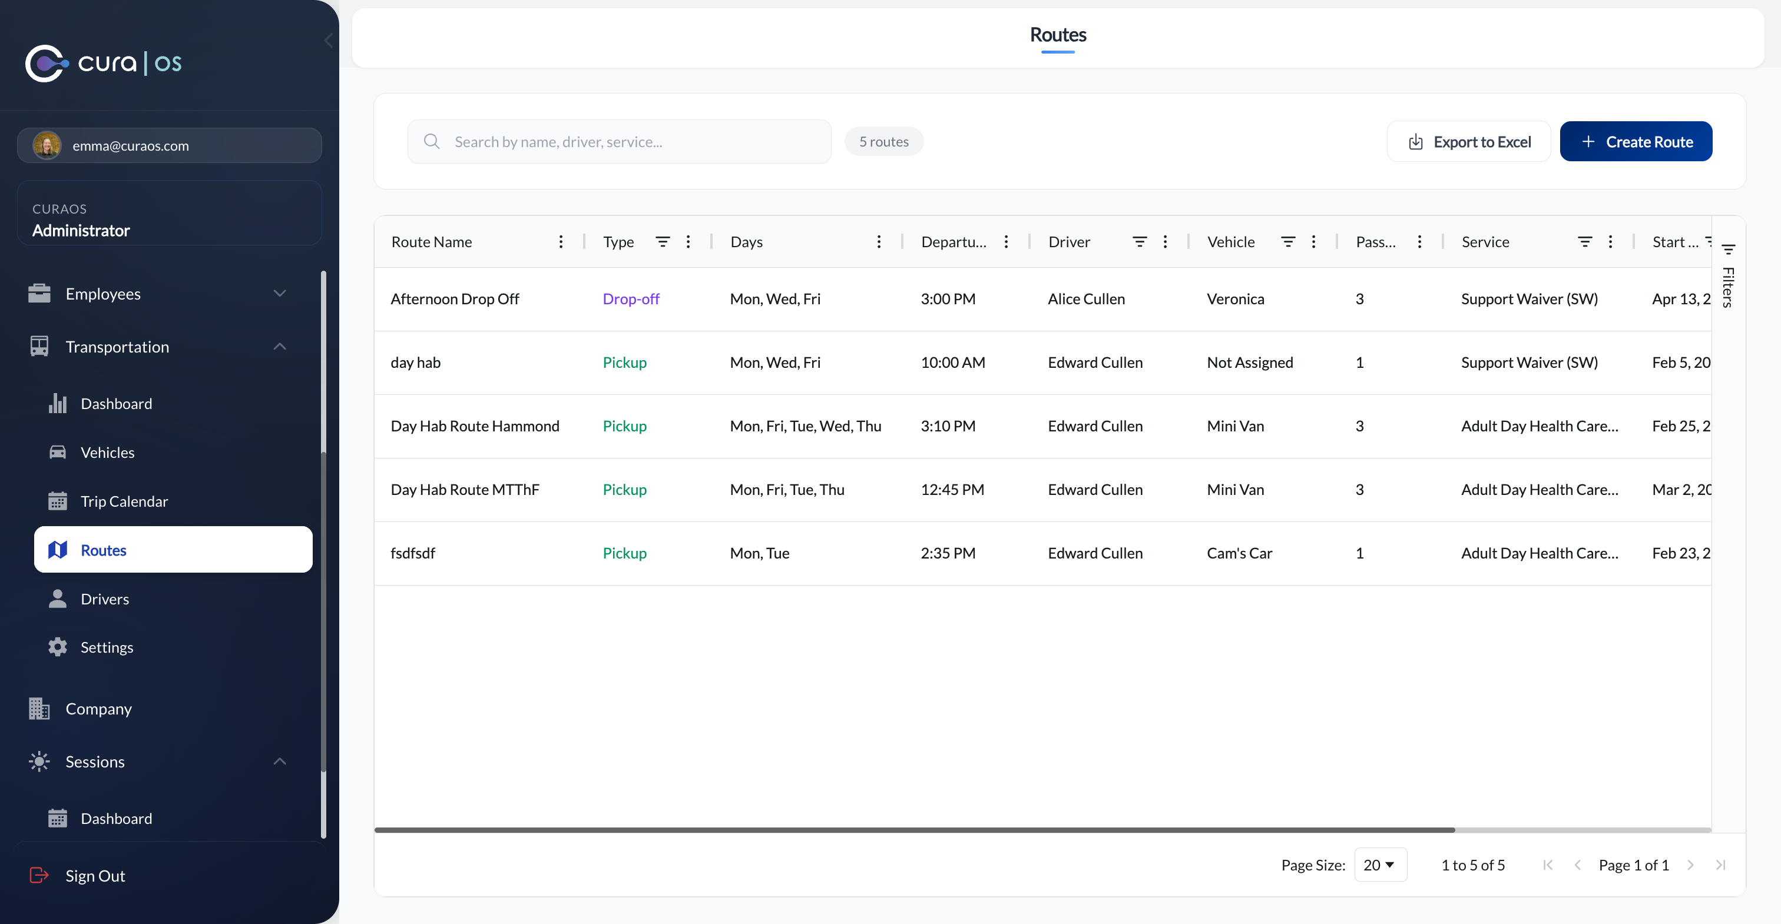
Task: Click Export to Excel button
Action: pyautogui.click(x=1468, y=142)
